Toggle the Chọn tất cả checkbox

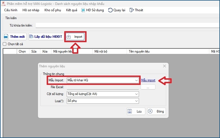[5, 44]
